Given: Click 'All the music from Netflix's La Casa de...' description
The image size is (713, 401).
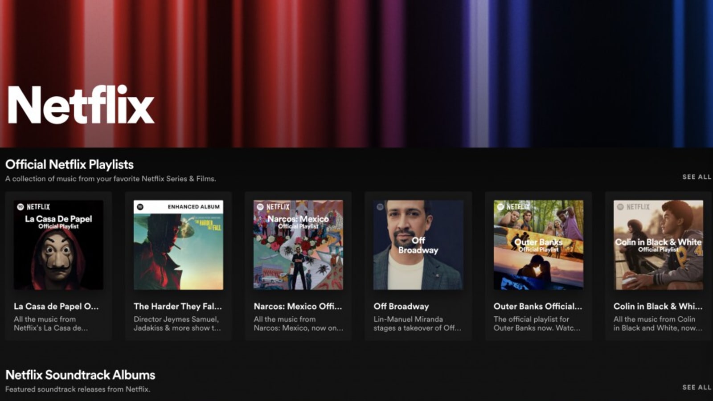Looking at the screenshot, I should click(51, 323).
